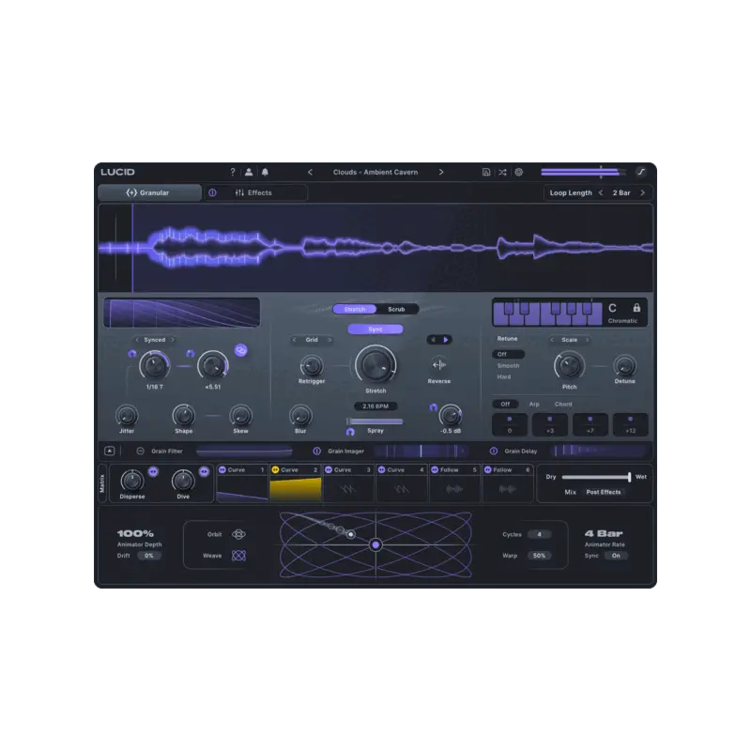Click the right arrow of the Scale selector

(x=587, y=340)
